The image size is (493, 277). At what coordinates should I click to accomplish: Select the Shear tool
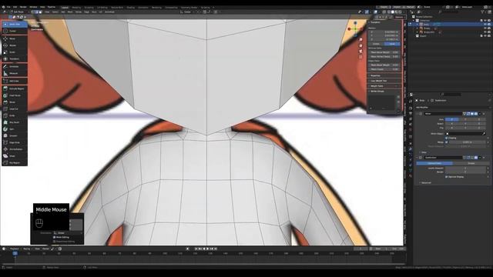point(15,156)
